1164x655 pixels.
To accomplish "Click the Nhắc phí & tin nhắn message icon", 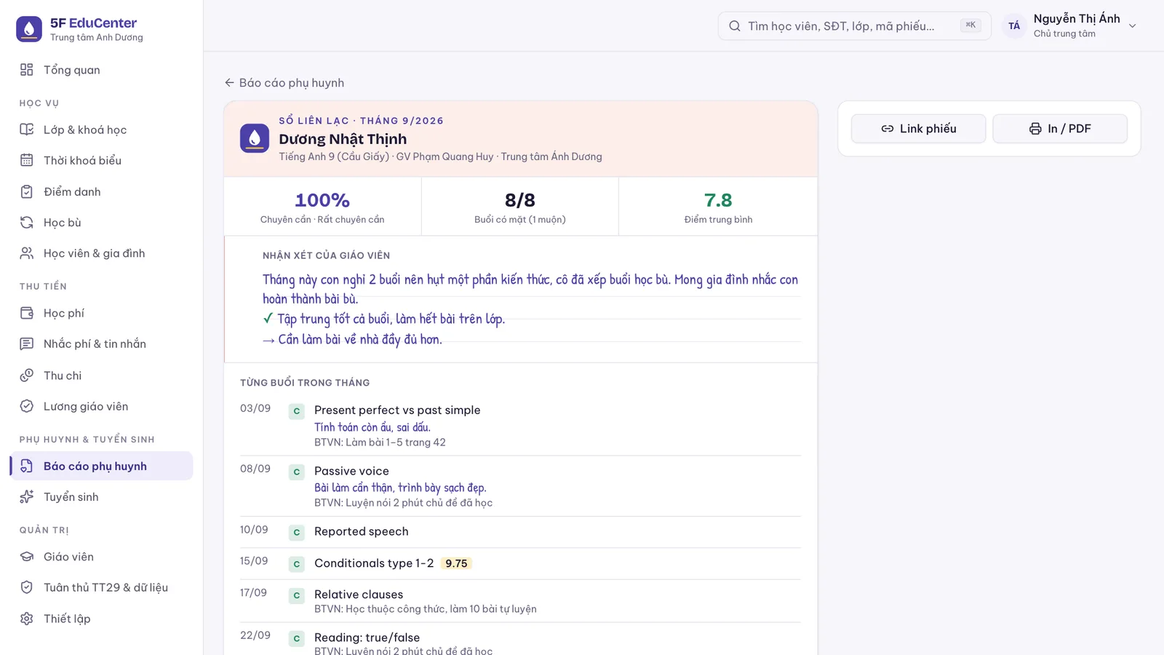I will [x=27, y=344].
